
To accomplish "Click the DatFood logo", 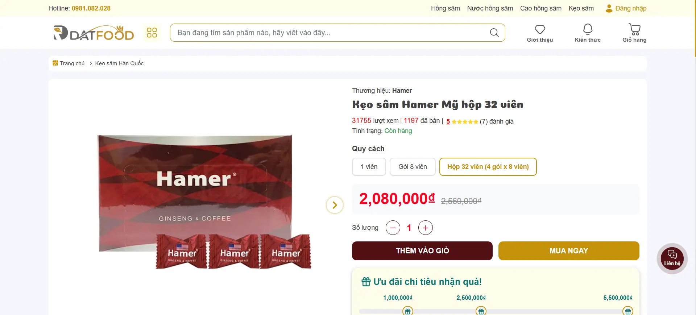I will (x=94, y=33).
